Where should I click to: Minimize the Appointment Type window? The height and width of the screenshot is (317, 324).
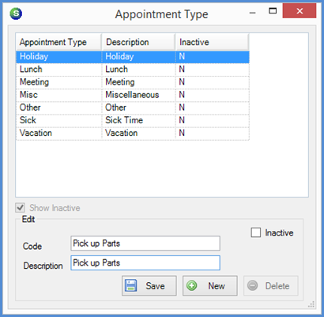coord(253,13)
